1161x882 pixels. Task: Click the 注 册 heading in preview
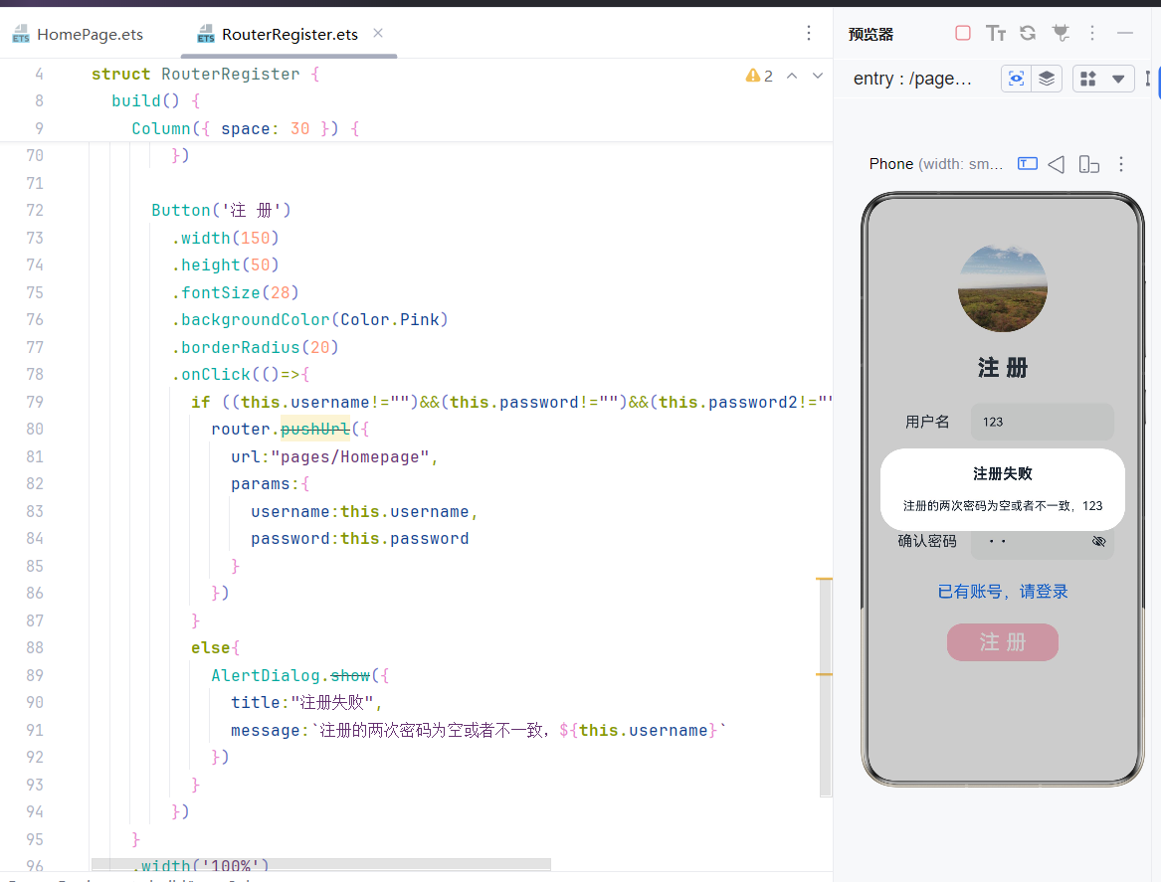point(1003,368)
